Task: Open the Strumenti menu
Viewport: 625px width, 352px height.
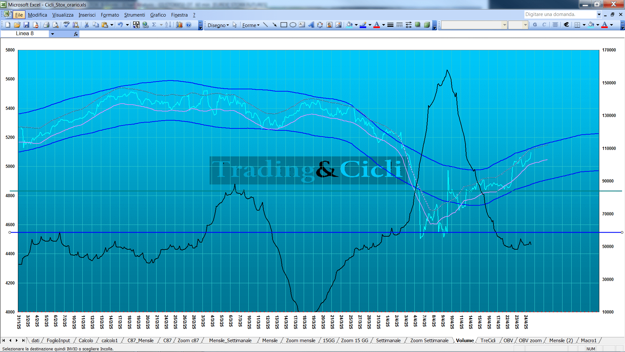Action: tap(134, 15)
